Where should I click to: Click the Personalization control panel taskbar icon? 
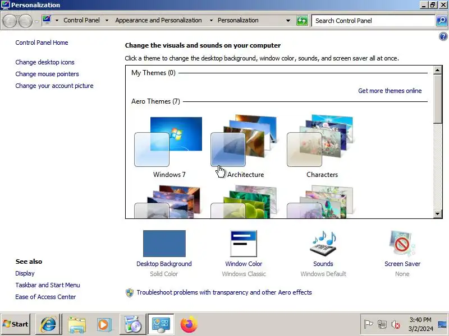click(161, 324)
